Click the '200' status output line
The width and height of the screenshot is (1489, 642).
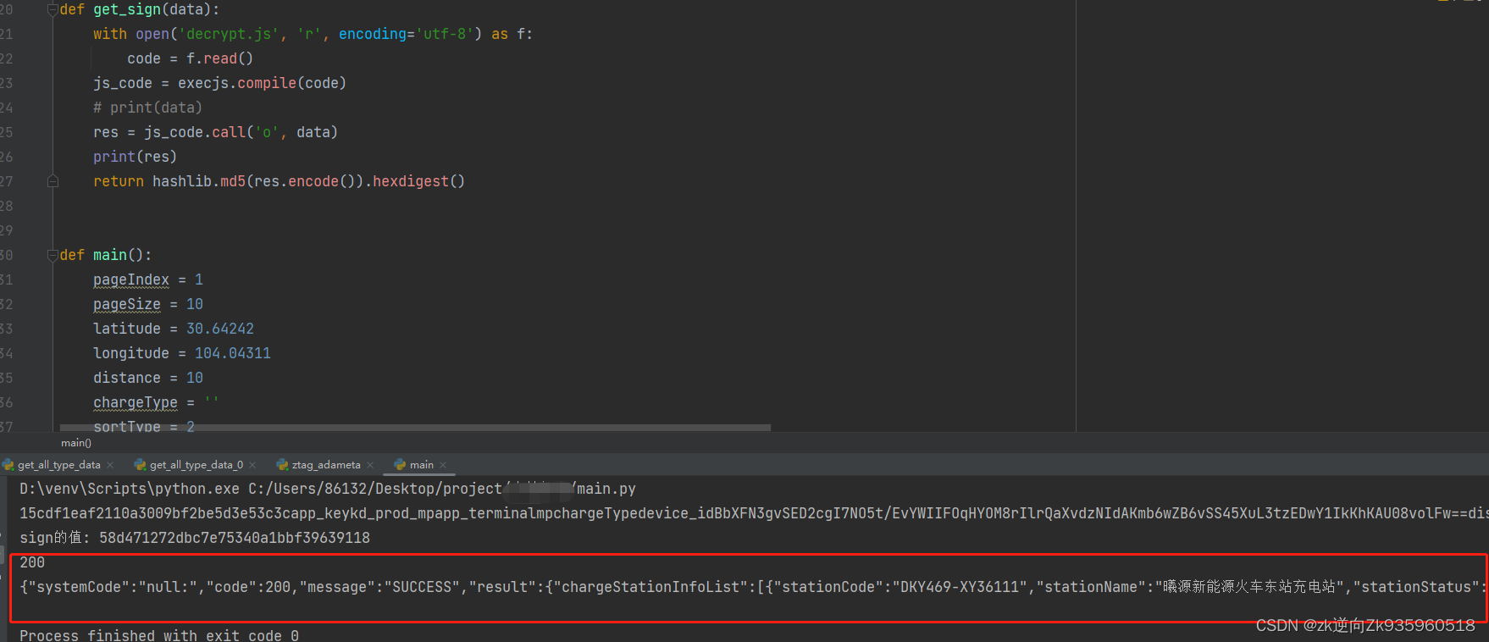[x=32, y=562]
